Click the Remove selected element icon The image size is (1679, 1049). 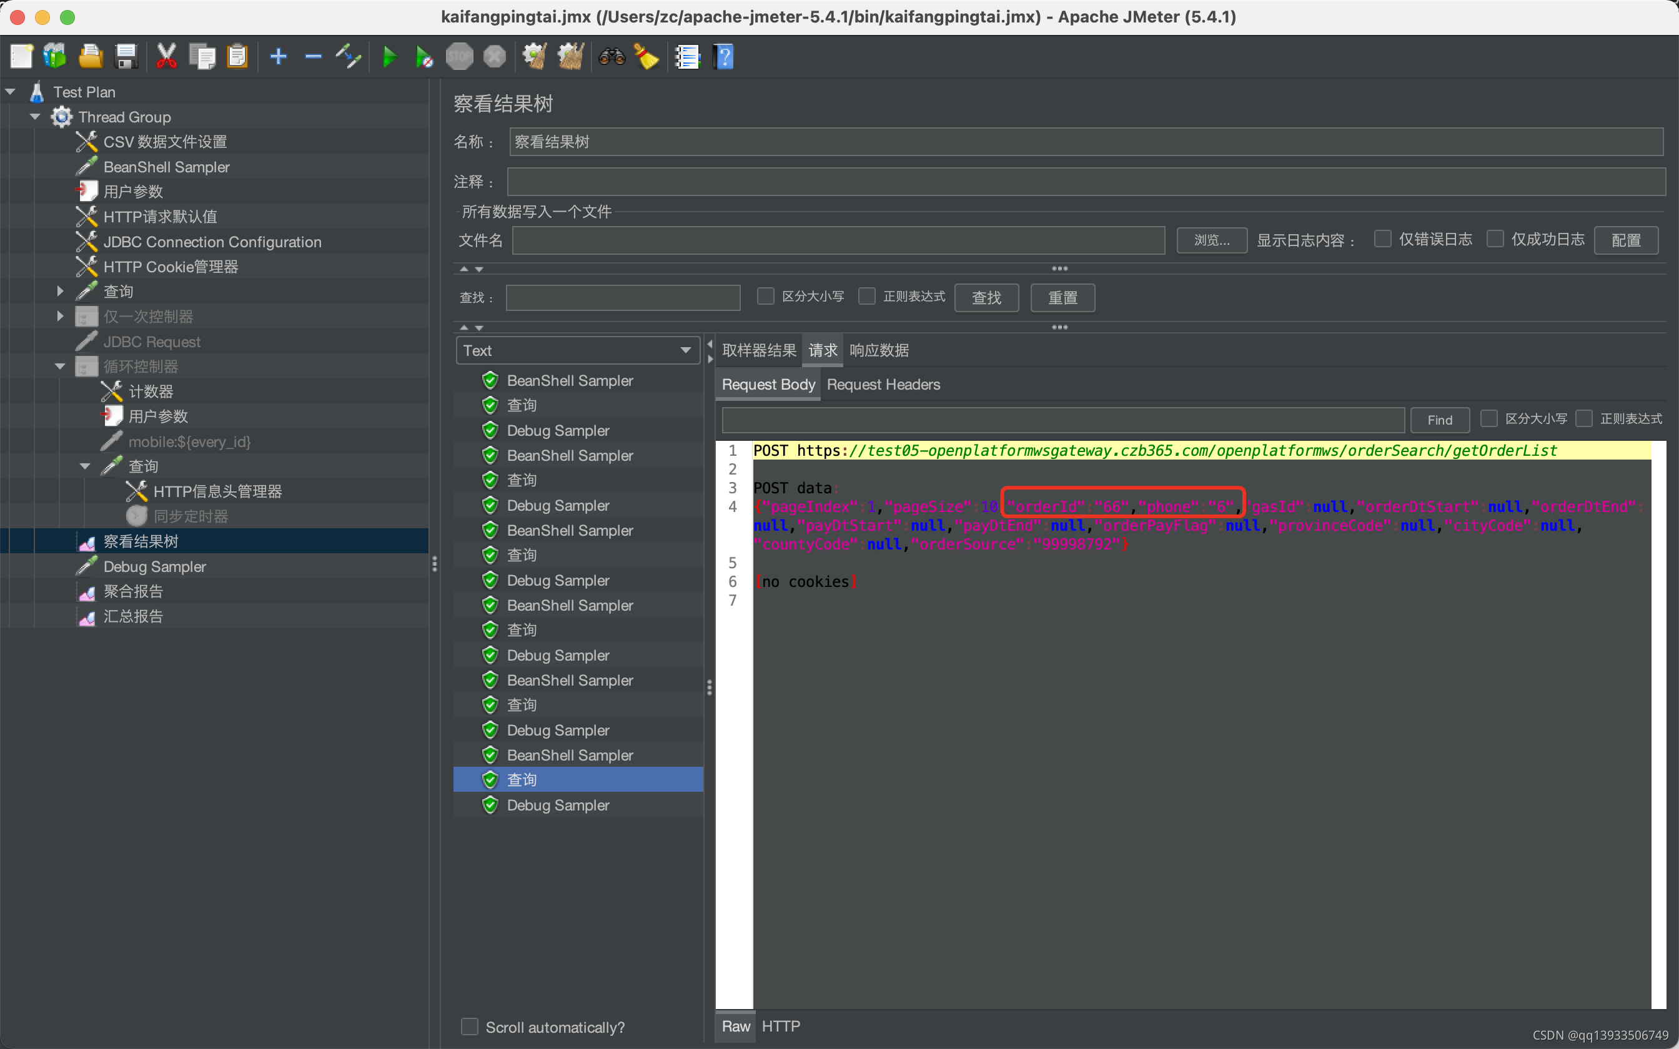click(312, 57)
